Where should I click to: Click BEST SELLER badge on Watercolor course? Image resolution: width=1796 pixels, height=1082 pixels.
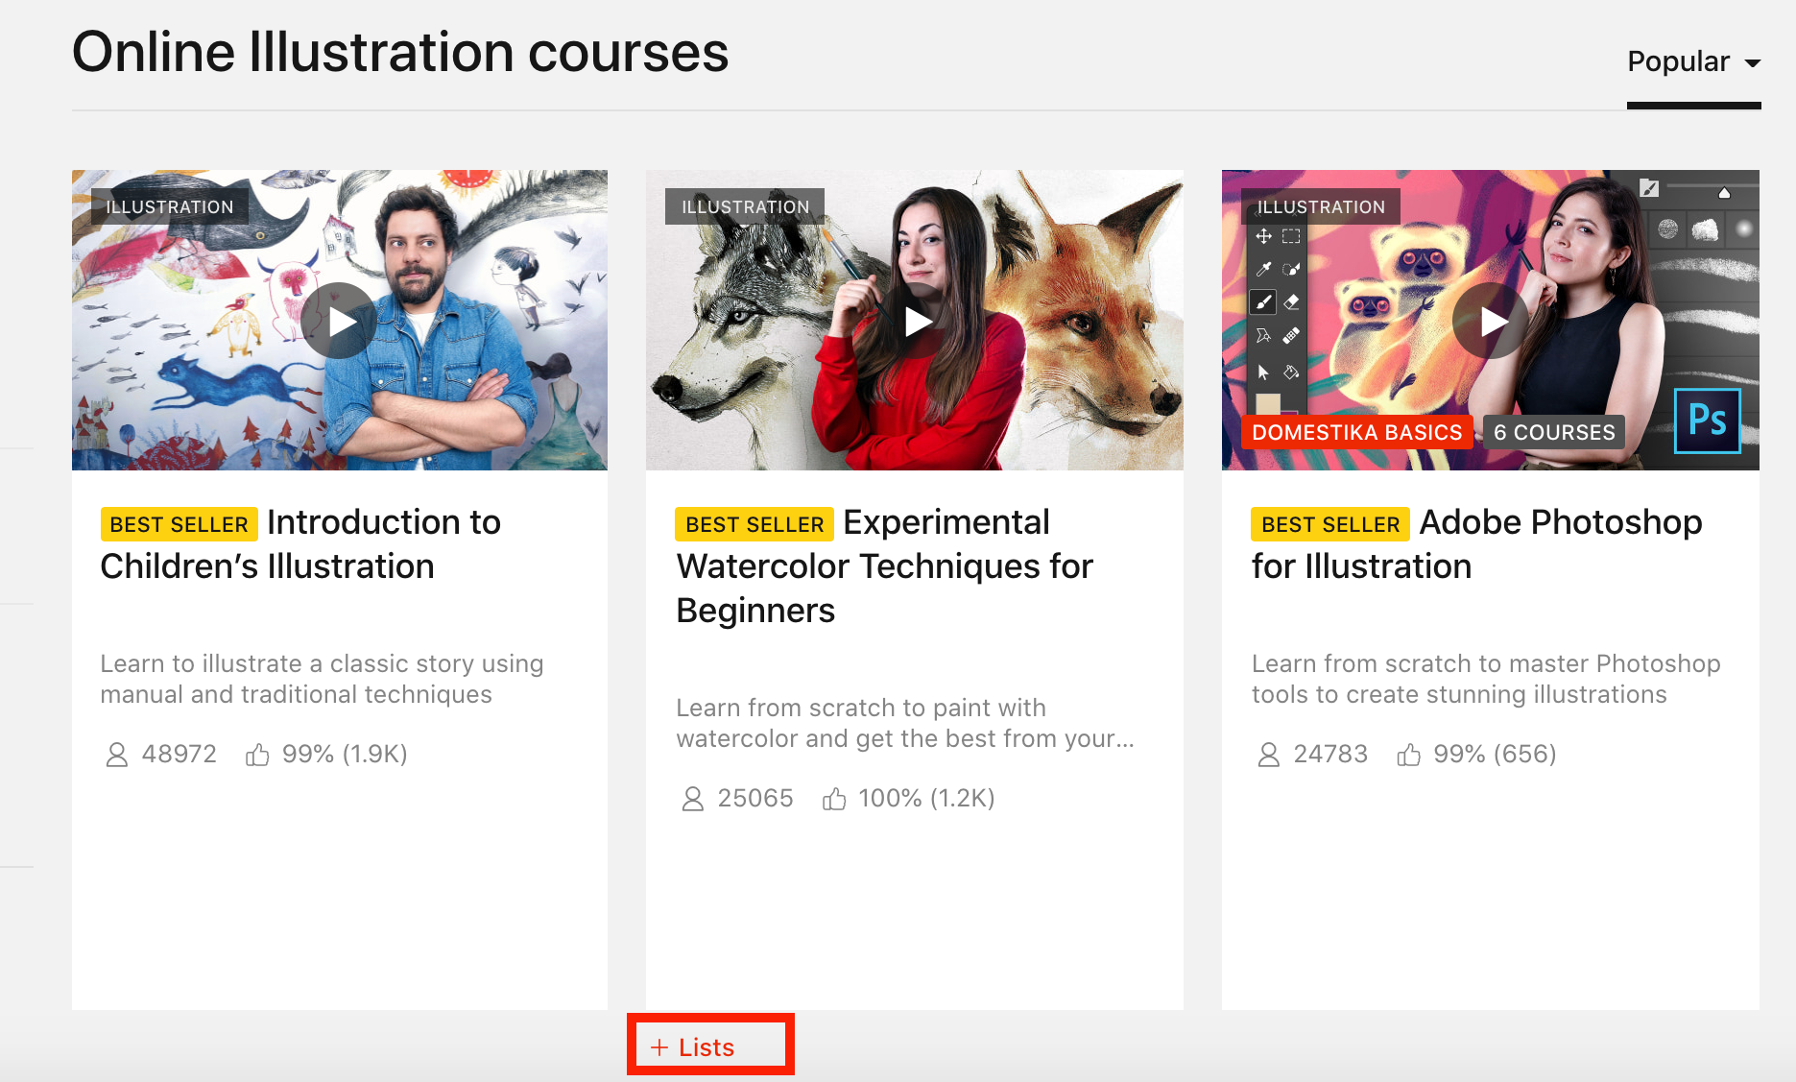(x=754, y=524)
